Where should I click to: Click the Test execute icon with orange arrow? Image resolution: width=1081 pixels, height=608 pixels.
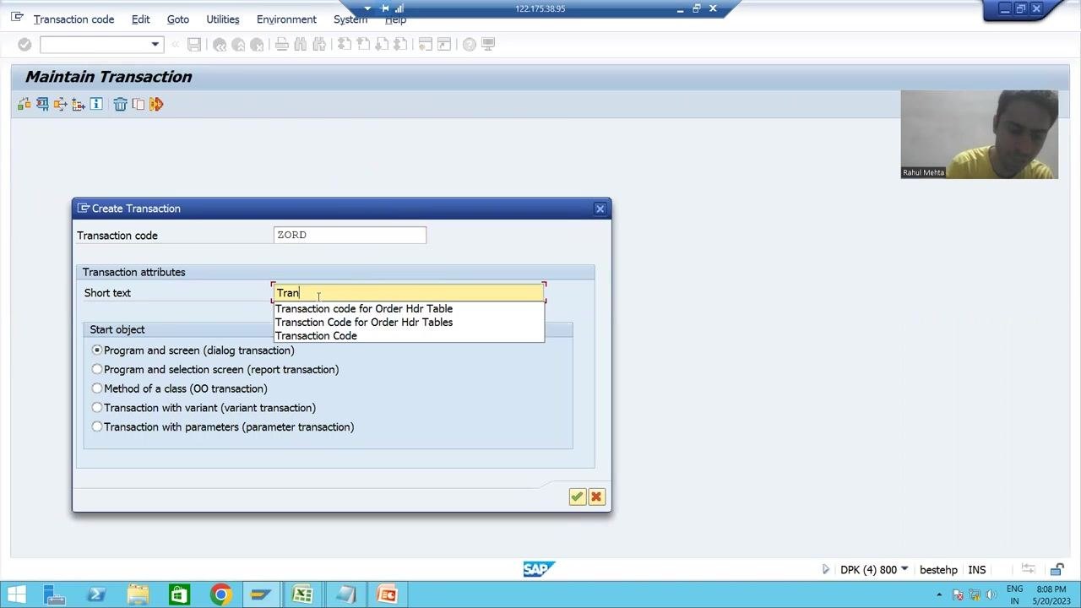pos(156,104)
